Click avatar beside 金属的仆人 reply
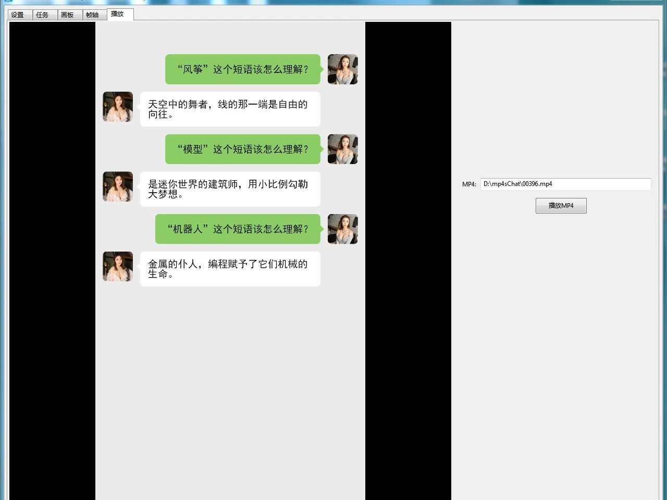This screenshot has width=667, height=500. pos(118,267)
